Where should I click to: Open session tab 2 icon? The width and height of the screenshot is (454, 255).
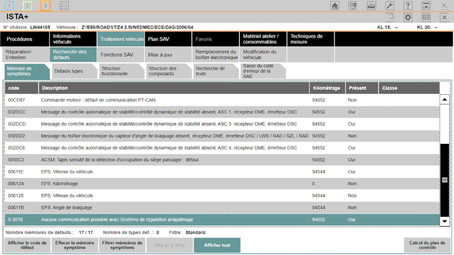pos(27,6)
